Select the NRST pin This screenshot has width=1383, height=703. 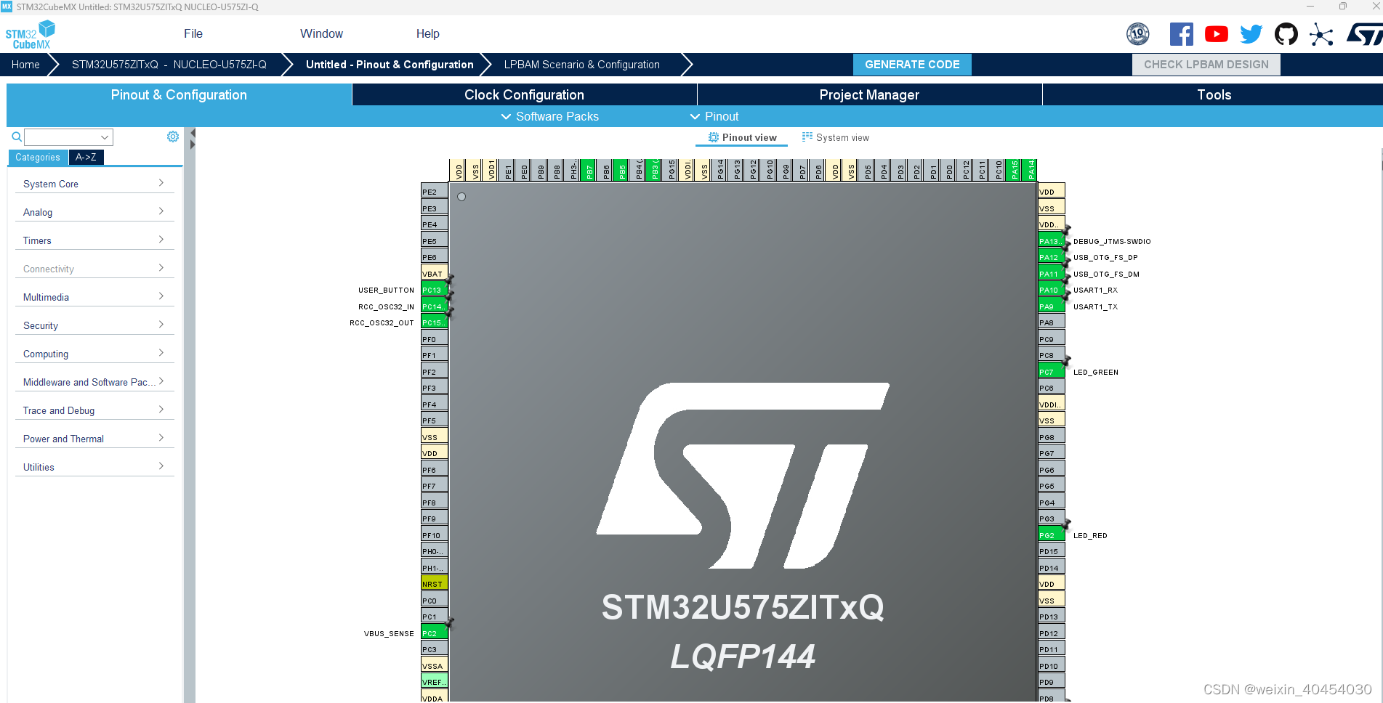point(434,584)
